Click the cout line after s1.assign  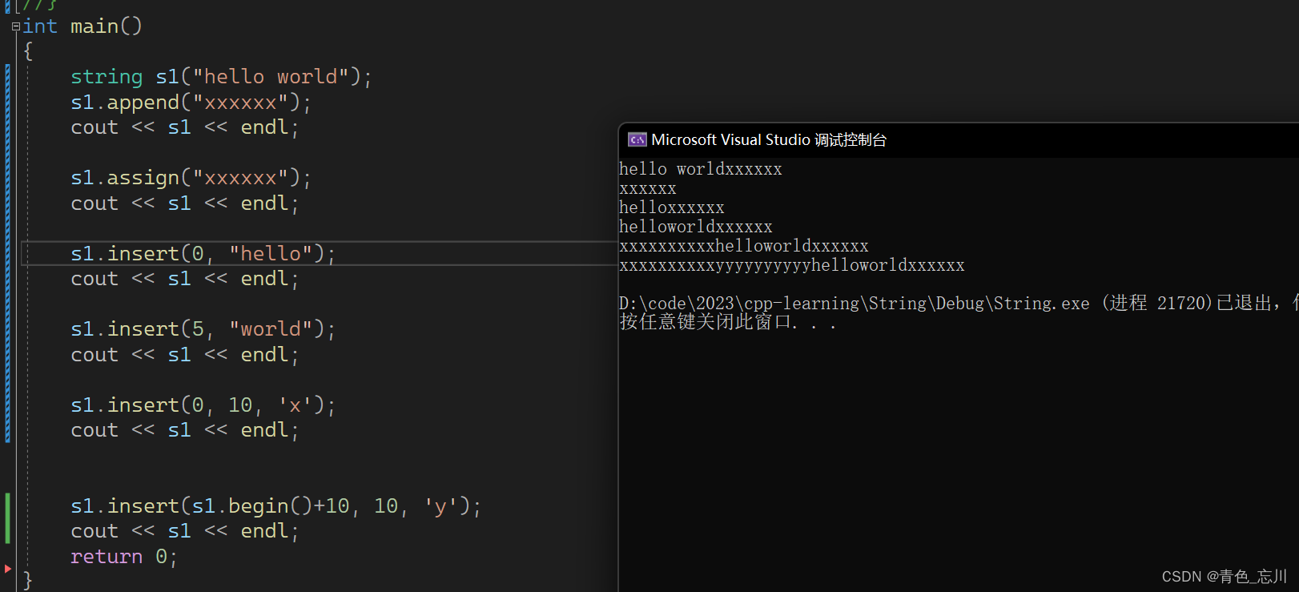[x=184, y=203]
